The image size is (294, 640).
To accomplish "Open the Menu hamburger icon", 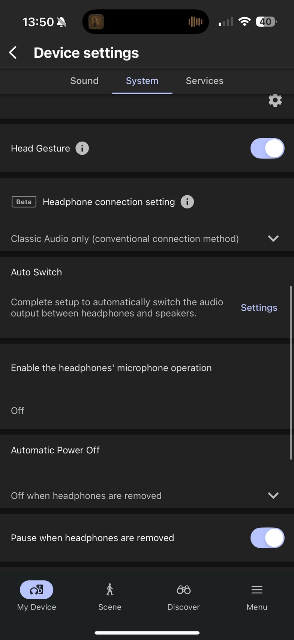I will [x=257, y=590].
